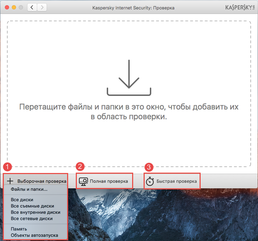Image resolution: width=258 pixels, height=241 pixels.
Task: Start Полная проверка
Action: point(104,181)
